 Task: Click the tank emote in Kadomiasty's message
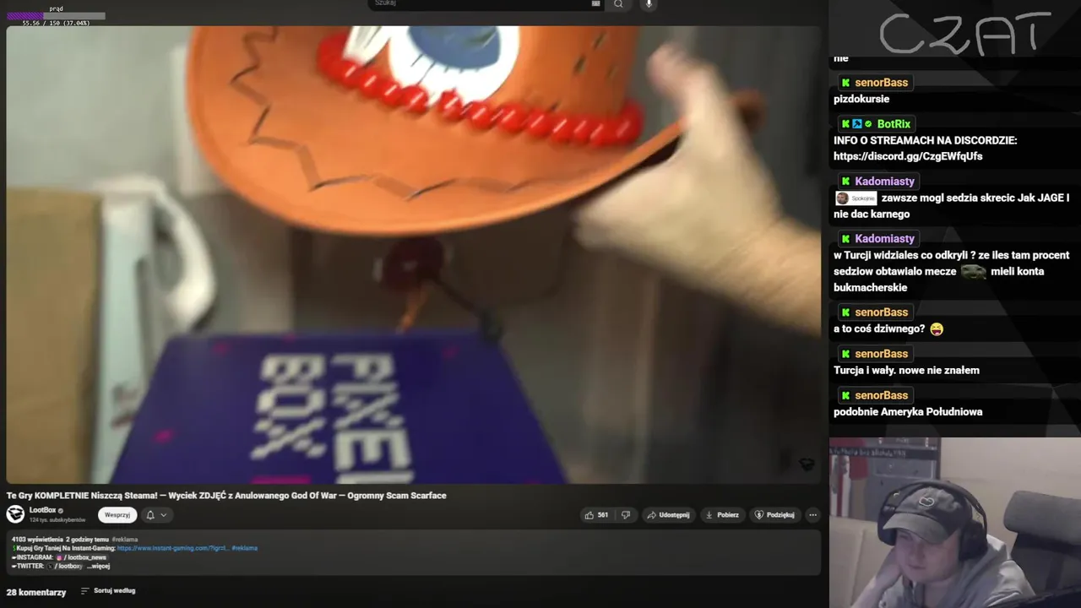point(974,271)
